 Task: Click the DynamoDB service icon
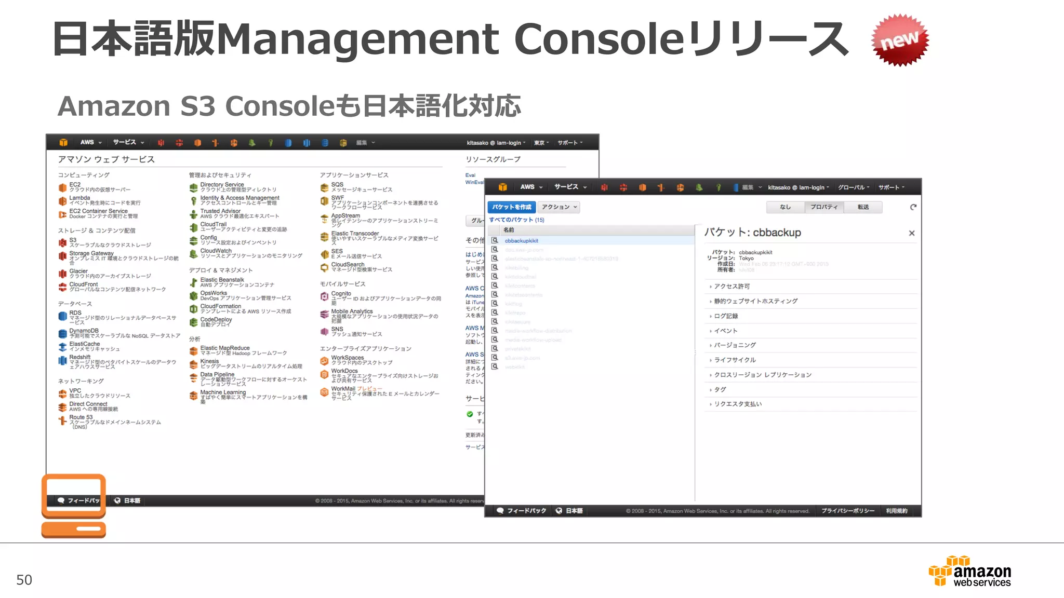[x=62, y=333]
